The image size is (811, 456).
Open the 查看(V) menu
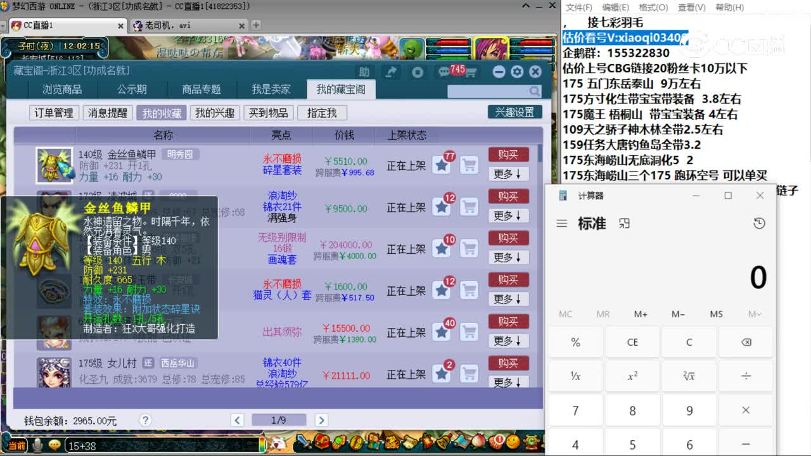[690, 8]
